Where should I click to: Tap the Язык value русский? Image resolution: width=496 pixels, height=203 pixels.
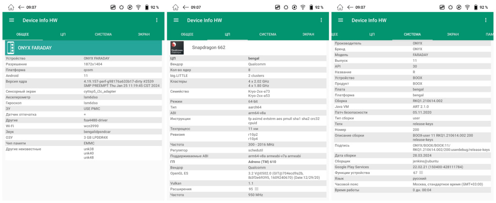[419, 178]
